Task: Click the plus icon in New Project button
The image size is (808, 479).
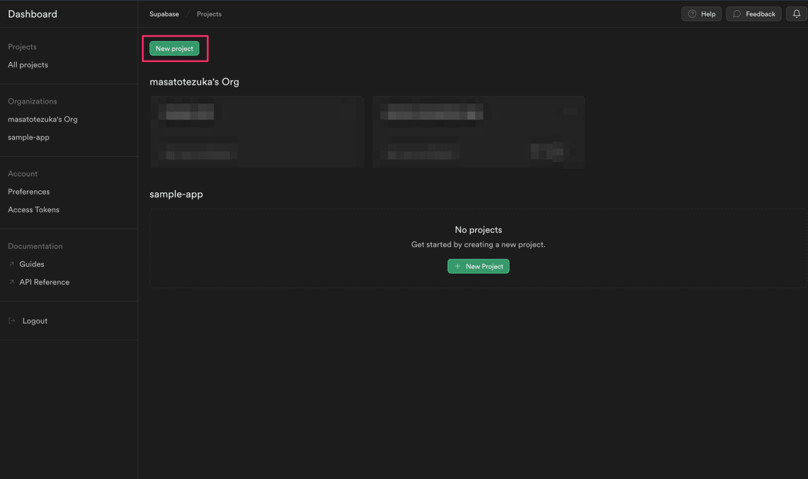Action: click(458, 266)
